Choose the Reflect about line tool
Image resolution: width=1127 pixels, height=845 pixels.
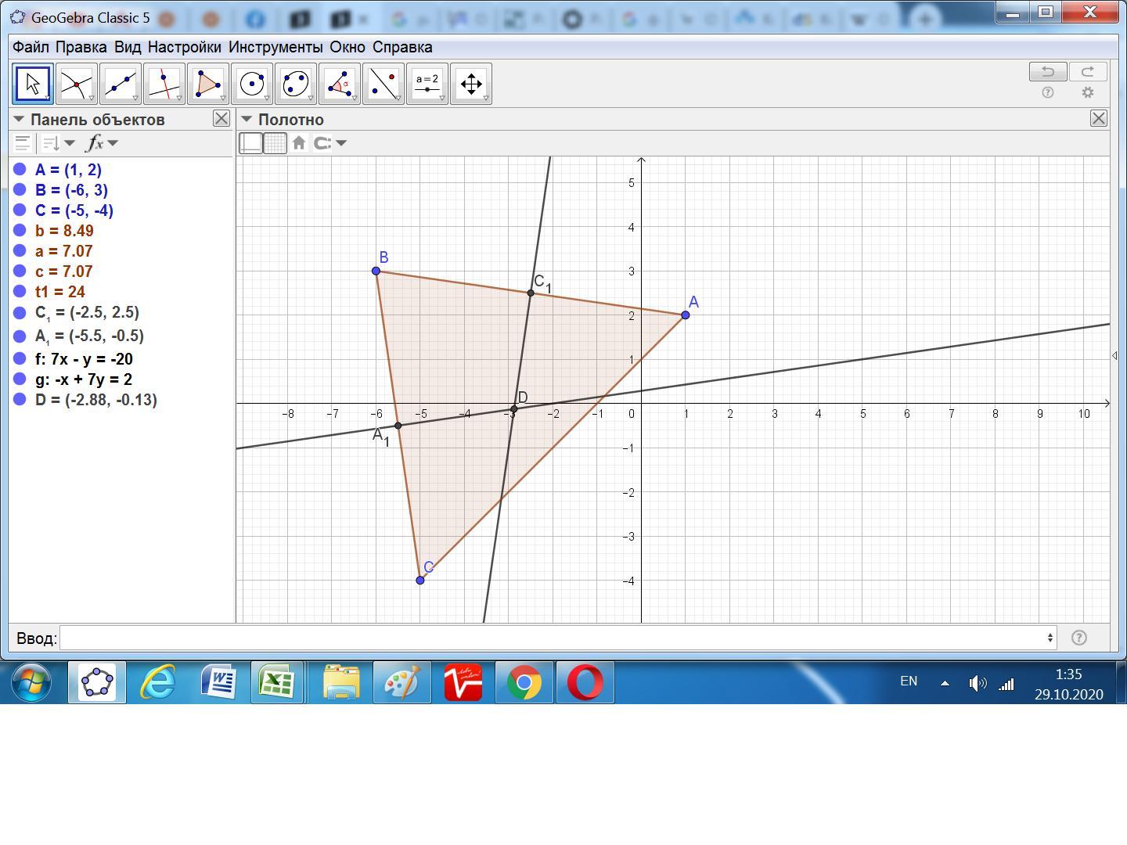click(383, 84)
